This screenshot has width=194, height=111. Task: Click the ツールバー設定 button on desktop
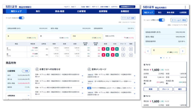coord(128,18)
